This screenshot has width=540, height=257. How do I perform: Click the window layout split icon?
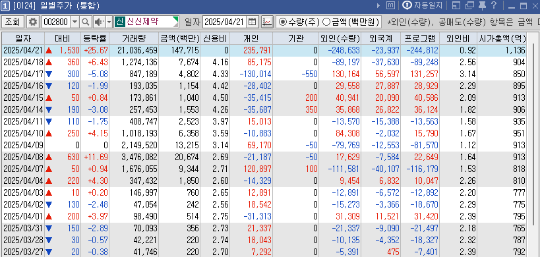point(456,5)
